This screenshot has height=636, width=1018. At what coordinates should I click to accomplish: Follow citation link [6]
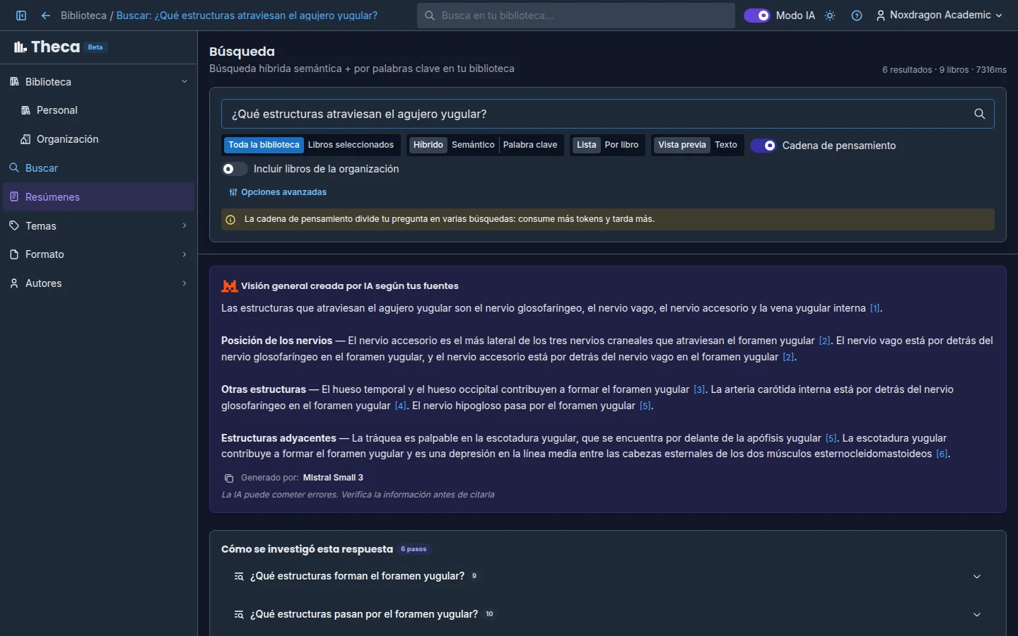[x=942, y=454]
